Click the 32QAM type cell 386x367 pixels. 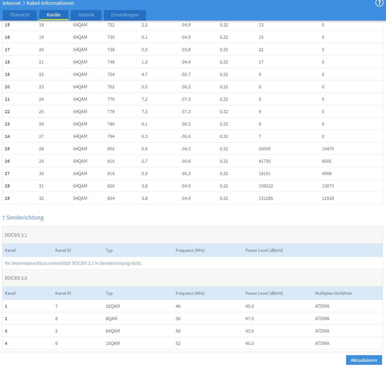point(113,306)
